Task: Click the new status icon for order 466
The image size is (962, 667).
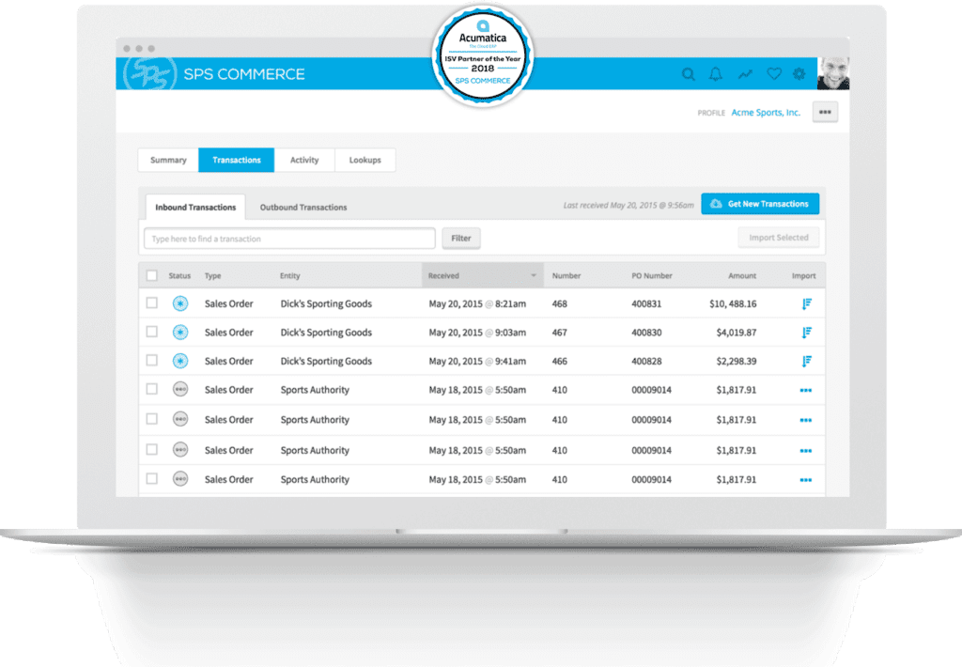Action: 179,361
